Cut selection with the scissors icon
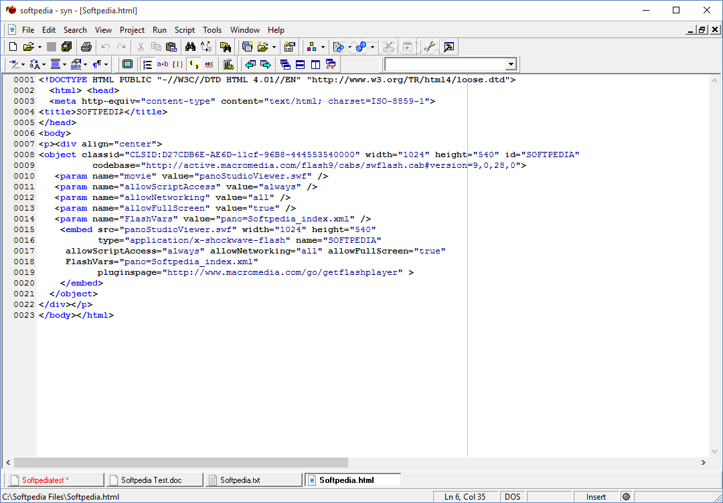This screenshot has height=503, width=723. tap(141, 47)
